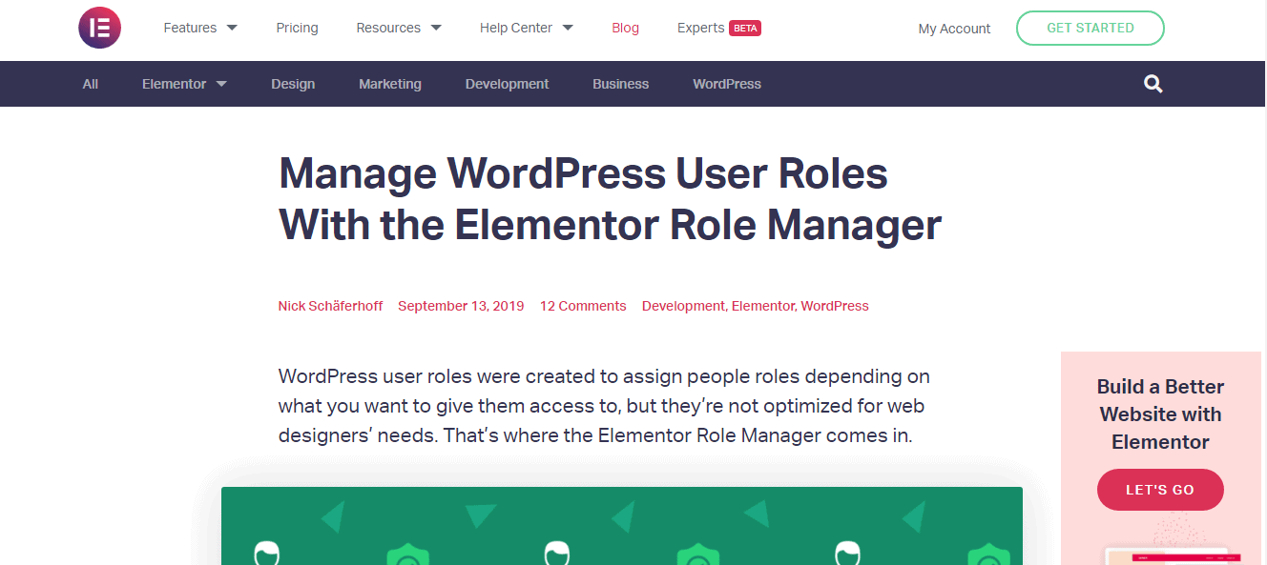Click the Build a Better Website heading
The image size is (1267, 565).
(1160, 414)
